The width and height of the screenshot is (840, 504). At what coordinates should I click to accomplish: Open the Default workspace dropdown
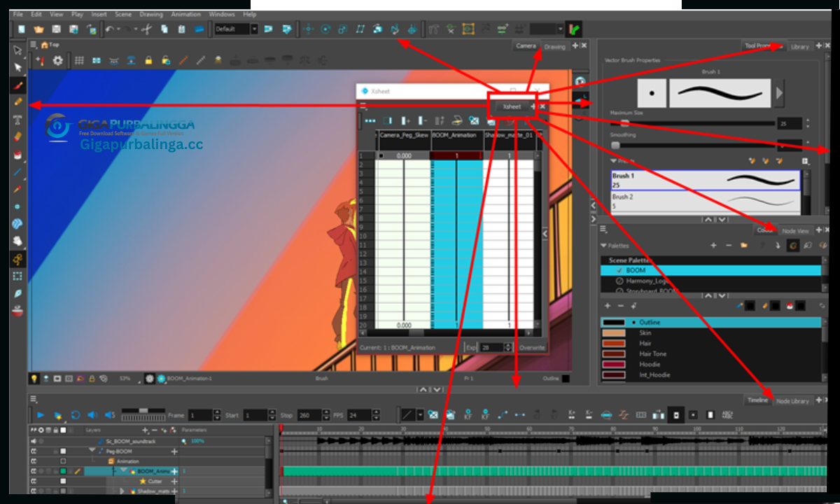pos(254,29)
